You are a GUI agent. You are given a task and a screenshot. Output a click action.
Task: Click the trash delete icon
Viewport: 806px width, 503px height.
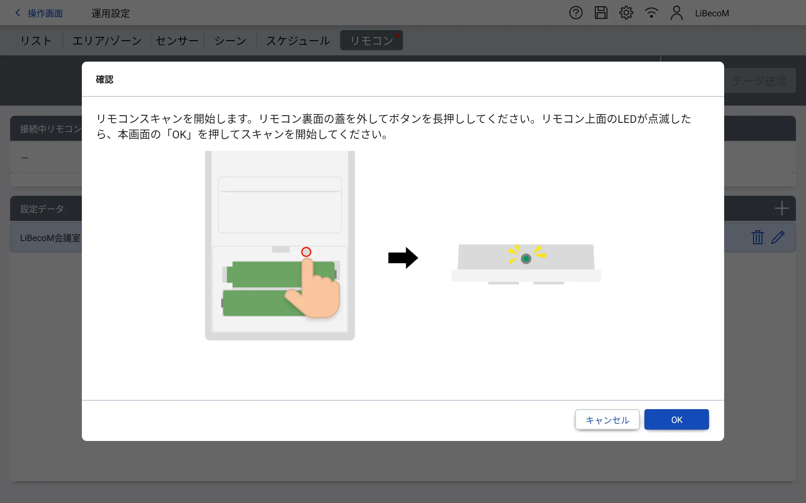pyautogui.click(x=757, y=237)
